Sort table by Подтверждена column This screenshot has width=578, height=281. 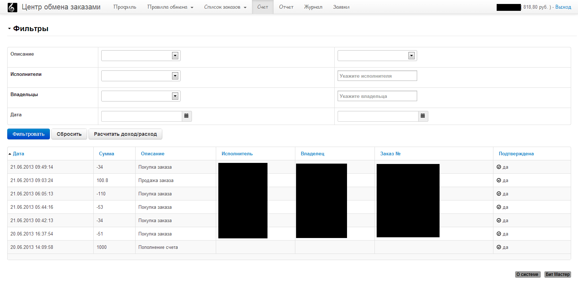(x=516, y=154)
